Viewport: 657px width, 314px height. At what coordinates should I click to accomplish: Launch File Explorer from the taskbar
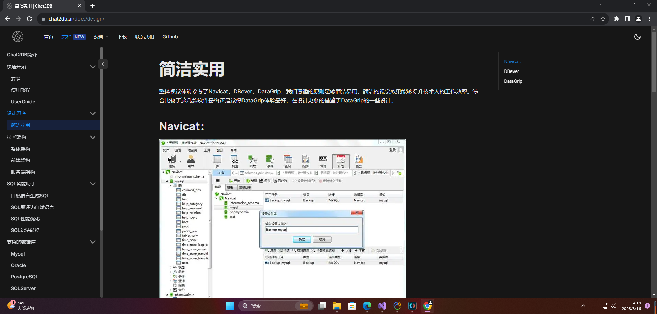coord(337,306)
